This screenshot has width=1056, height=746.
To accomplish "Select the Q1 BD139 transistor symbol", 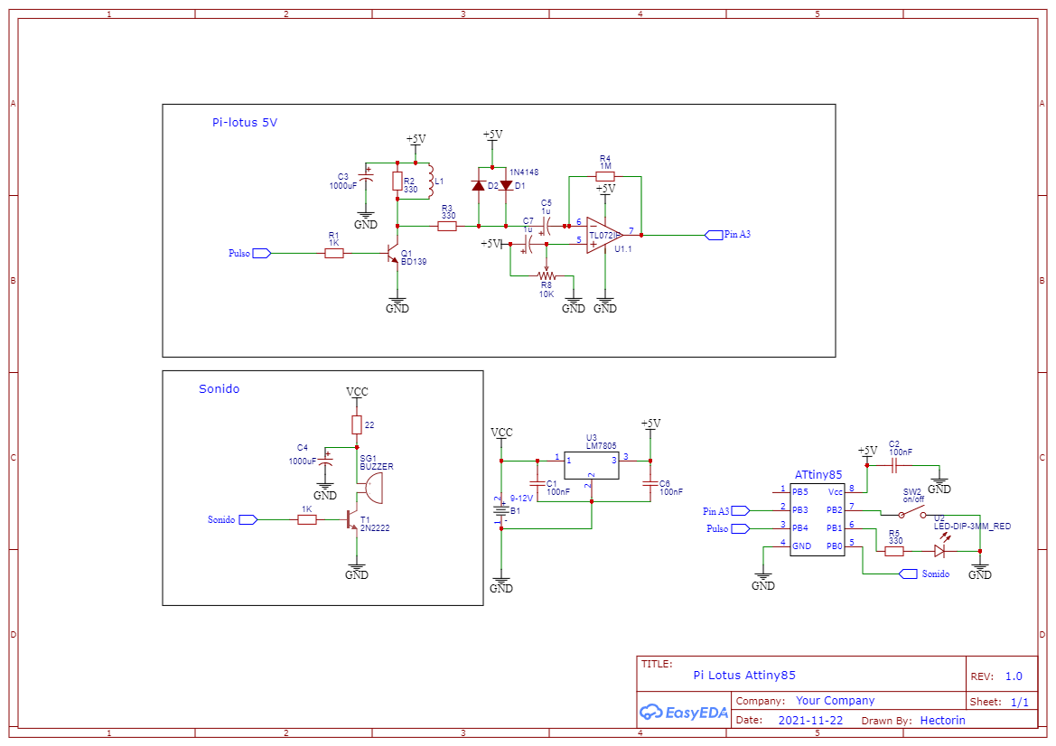I will click(x=392, y=255).
